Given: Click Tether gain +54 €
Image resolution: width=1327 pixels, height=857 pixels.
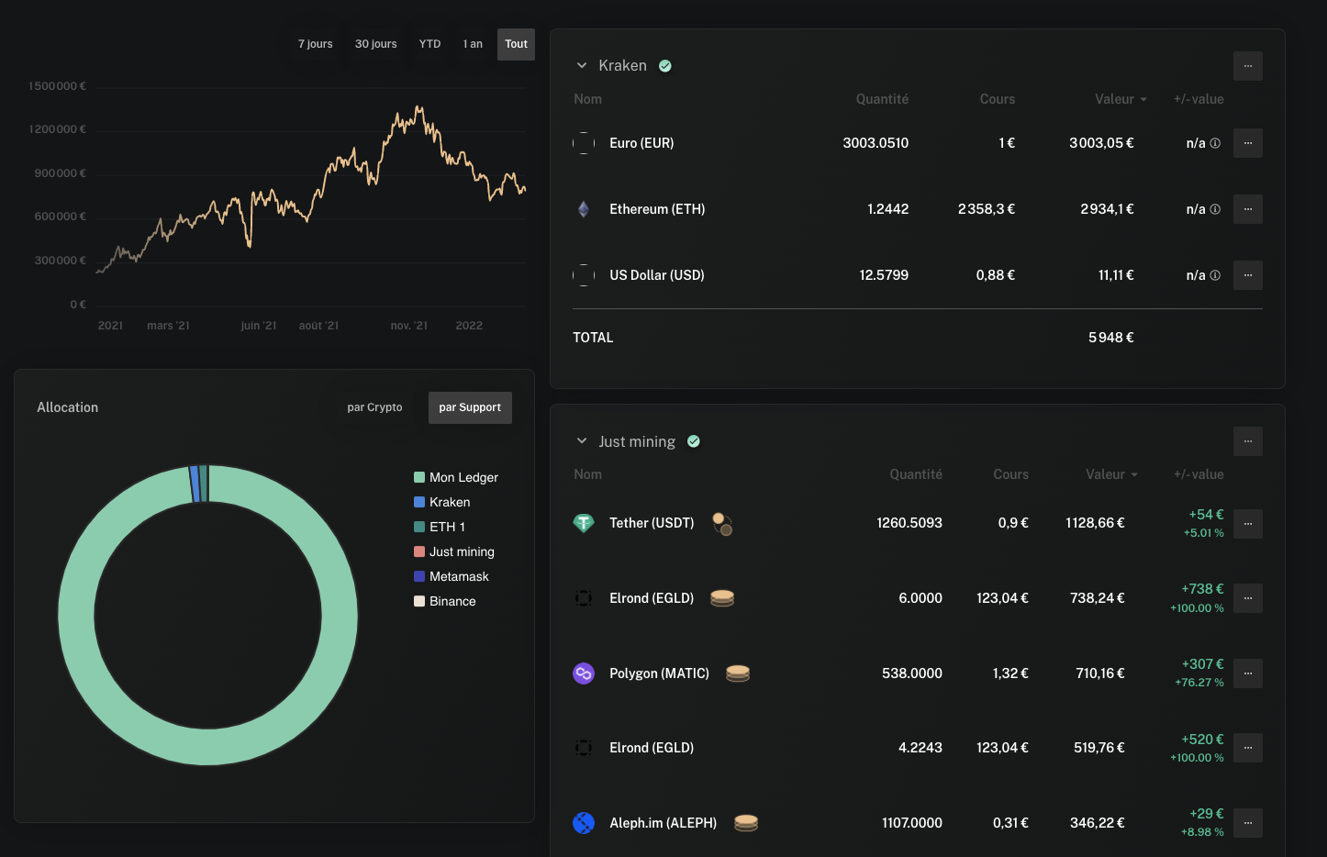Looking at the screenshot, I should [1206, 515].
